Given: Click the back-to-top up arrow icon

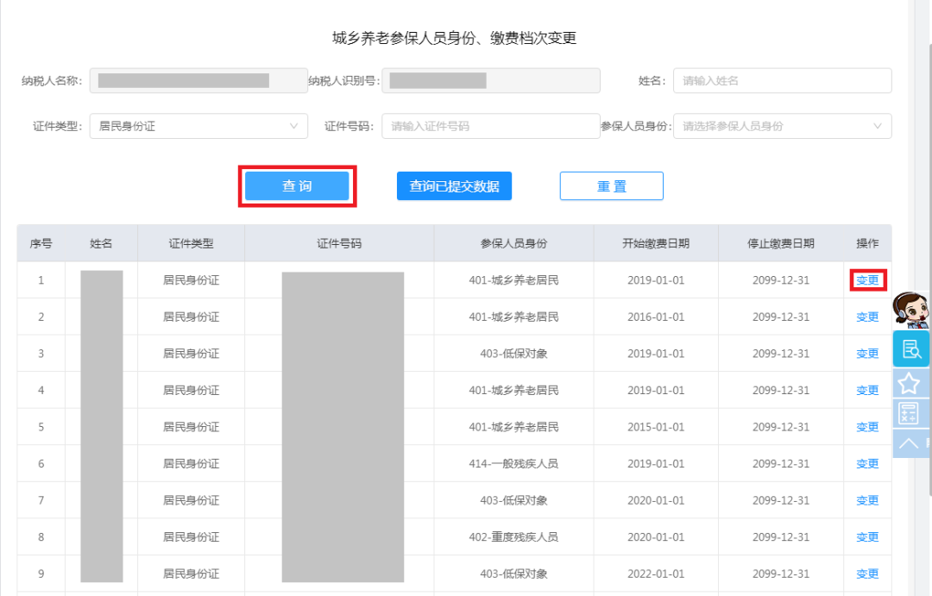Looking at the screenshot, I should click(x=910, y=443).
